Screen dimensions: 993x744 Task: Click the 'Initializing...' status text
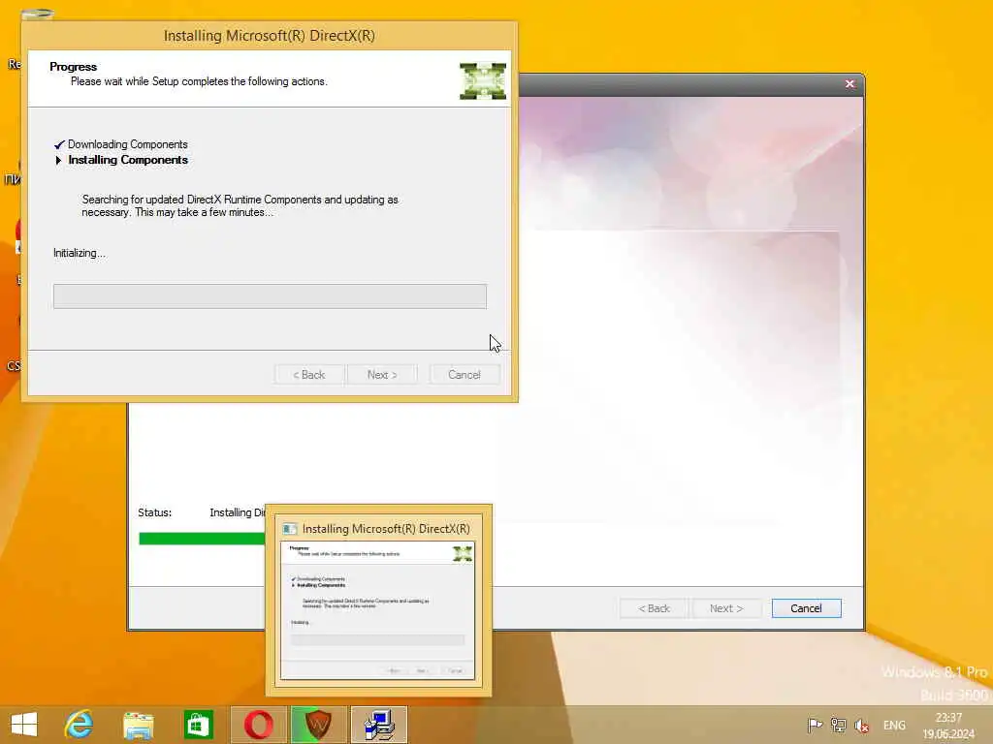(x=80, y=253)
